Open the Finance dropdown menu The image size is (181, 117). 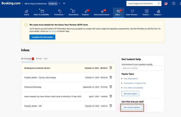tap(146, 12)
